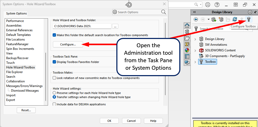The image size is (258, 127).
Task: Click the magnifier in Search Options box
Action: [x=163, y=12]
